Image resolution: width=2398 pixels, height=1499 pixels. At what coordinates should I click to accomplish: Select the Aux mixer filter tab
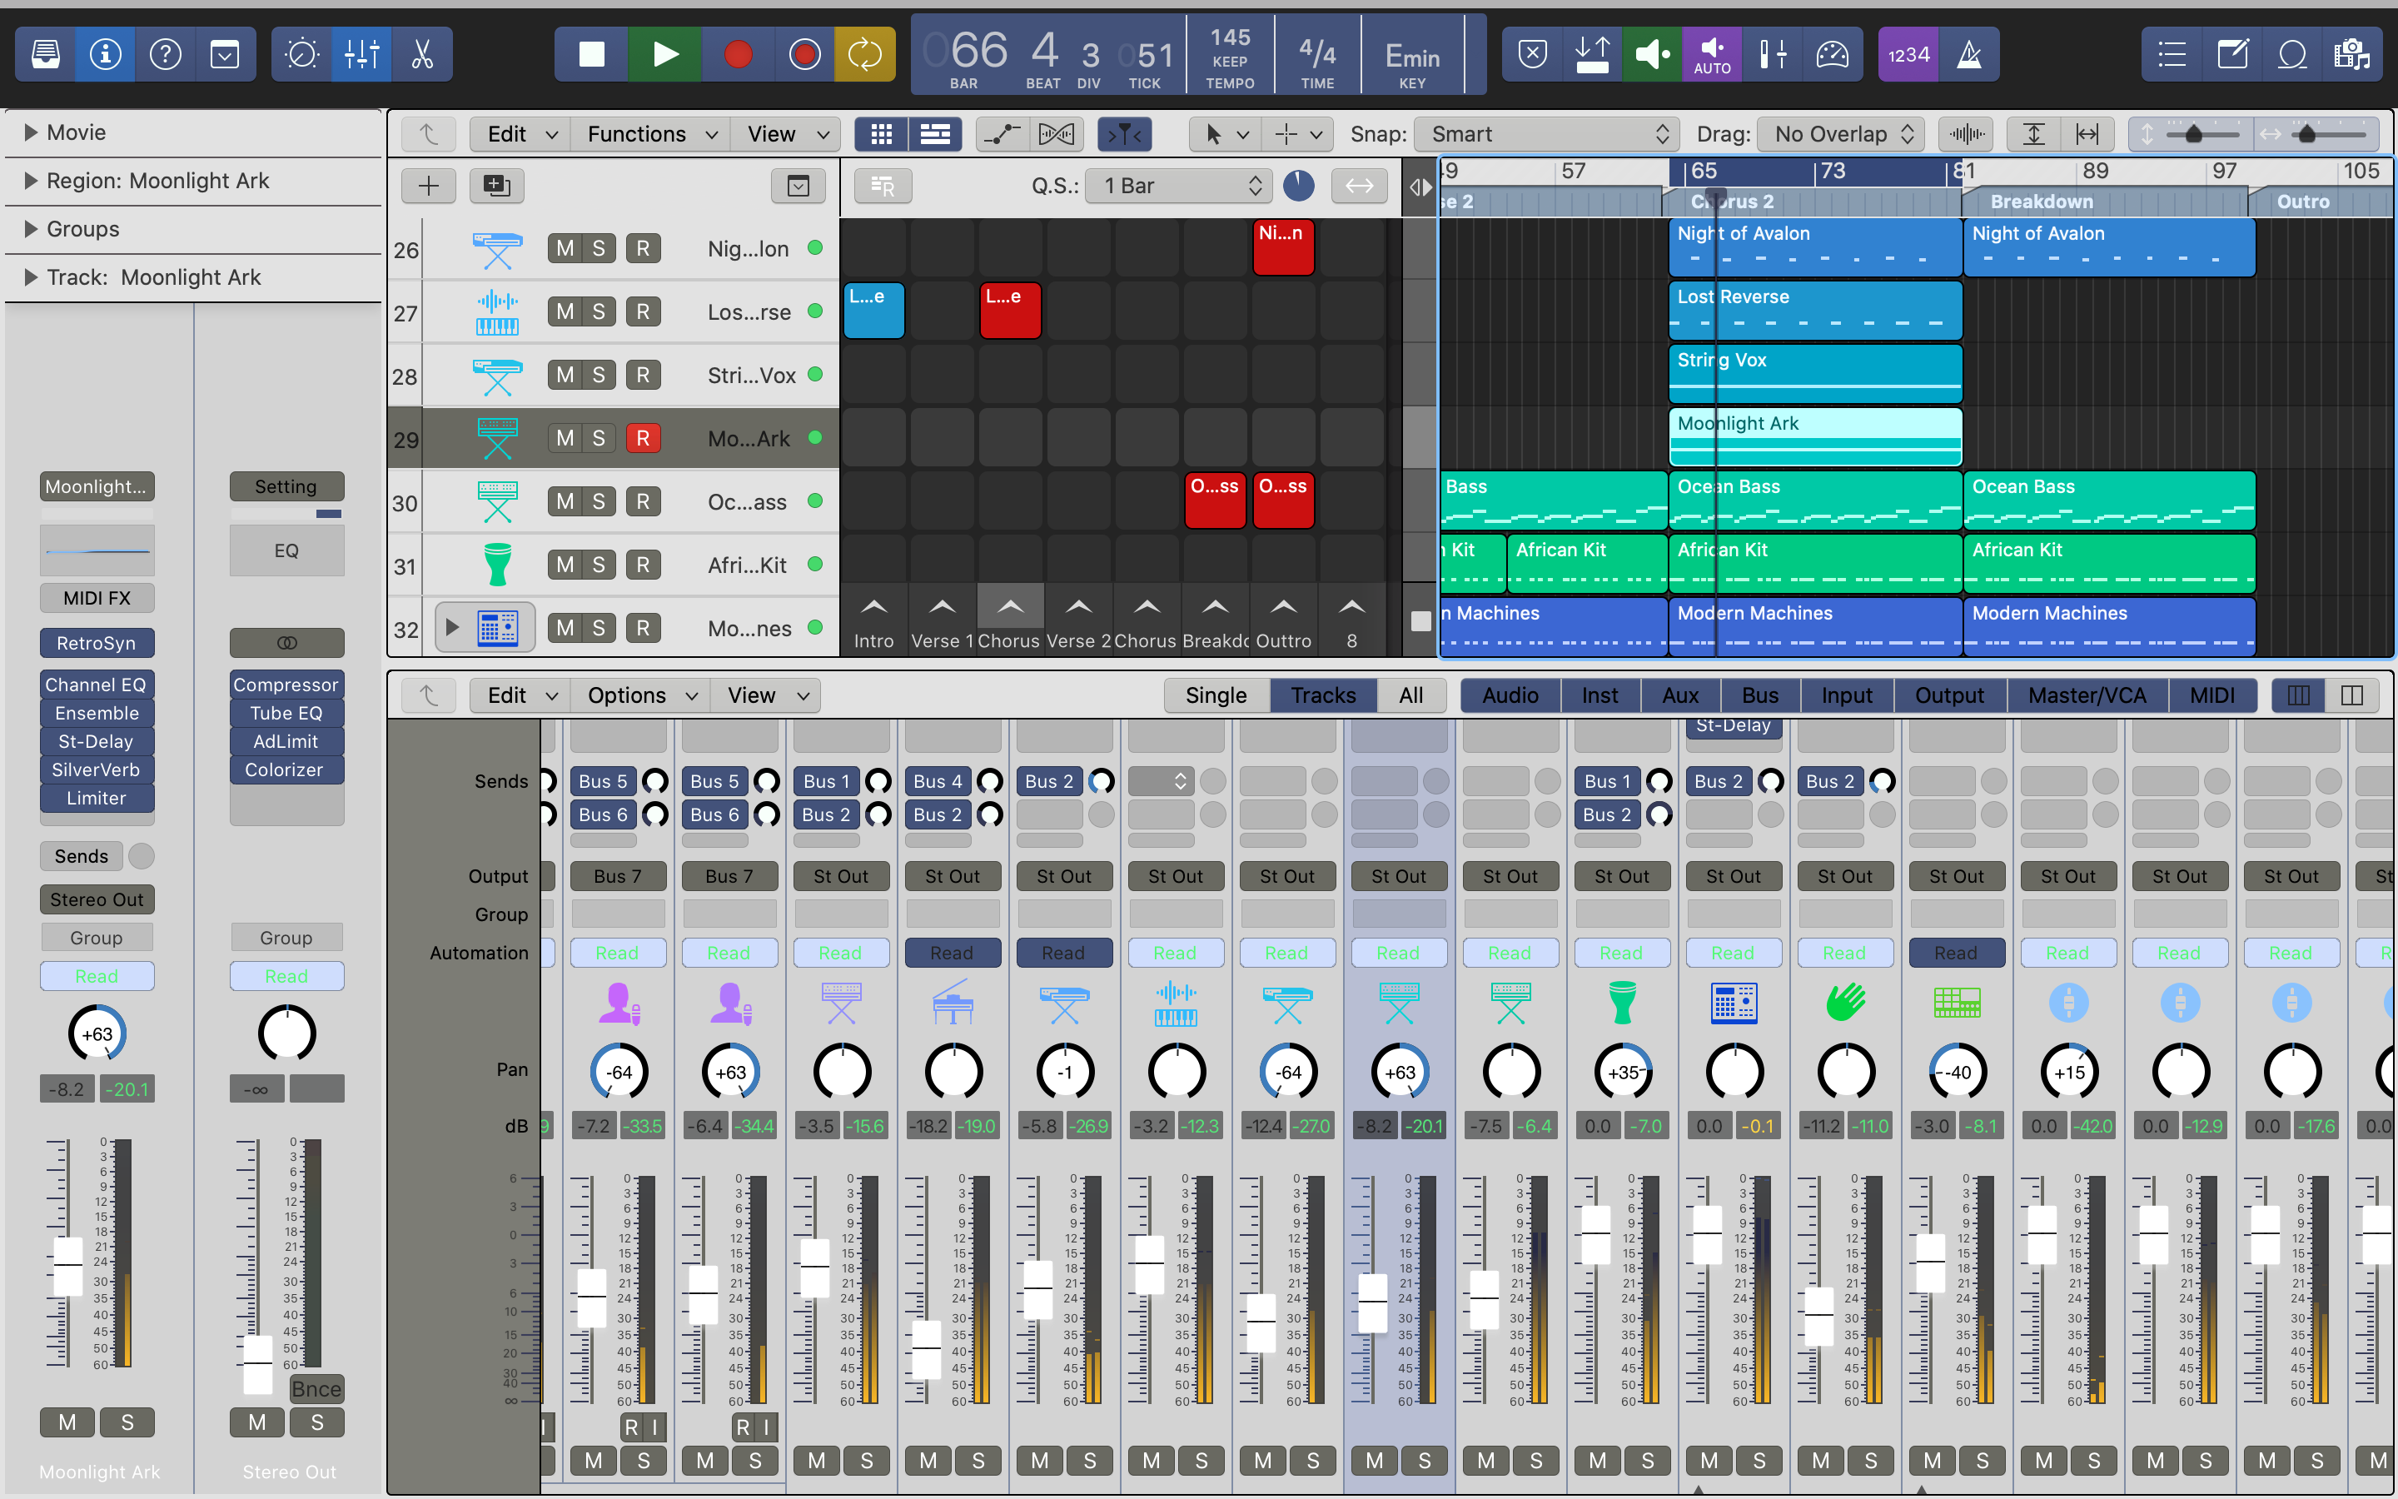click(1679, 696)
